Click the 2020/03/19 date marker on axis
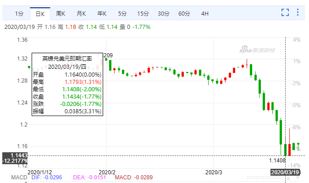Screen dimensions: 309x183 (285, 172)
